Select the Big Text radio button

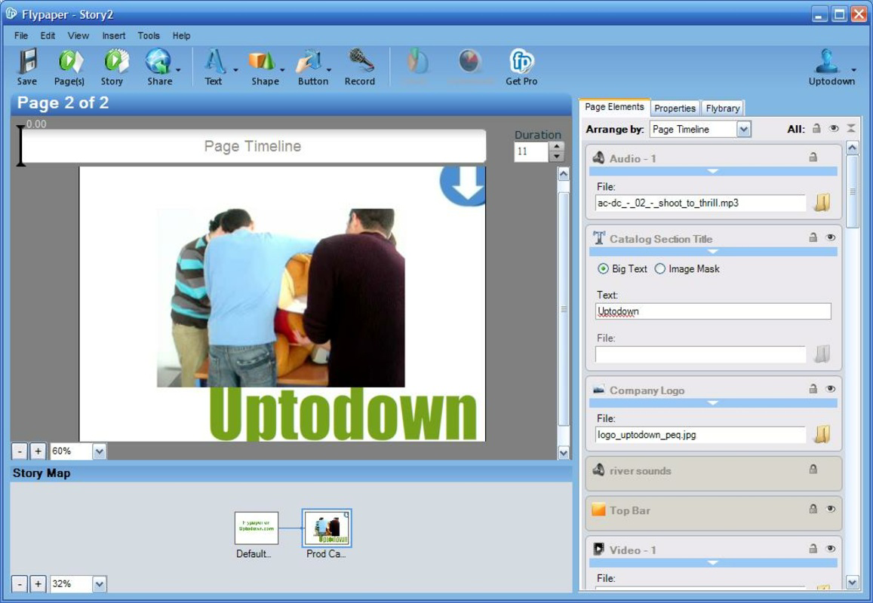603,268
